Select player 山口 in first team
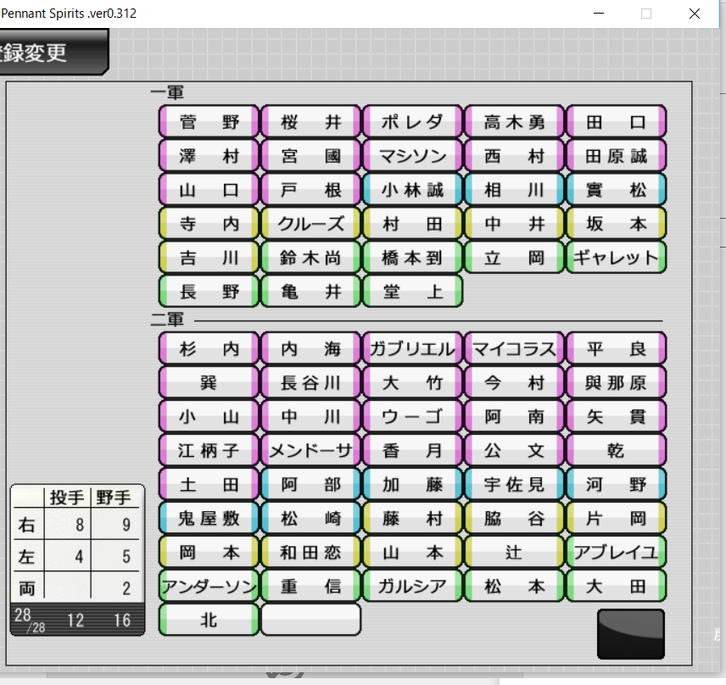The width and height of the screenshot is (726, 685). pyautogui.click(x=209, y=190)
